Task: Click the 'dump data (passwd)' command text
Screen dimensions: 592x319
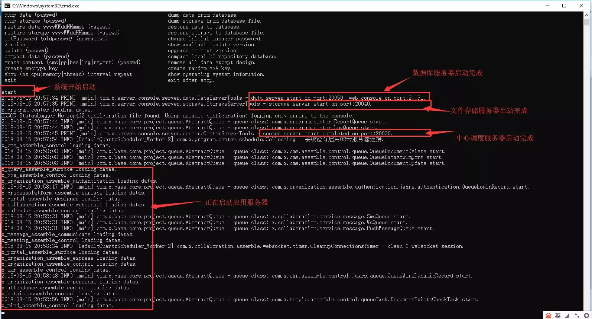Action: tap(31, 15)
